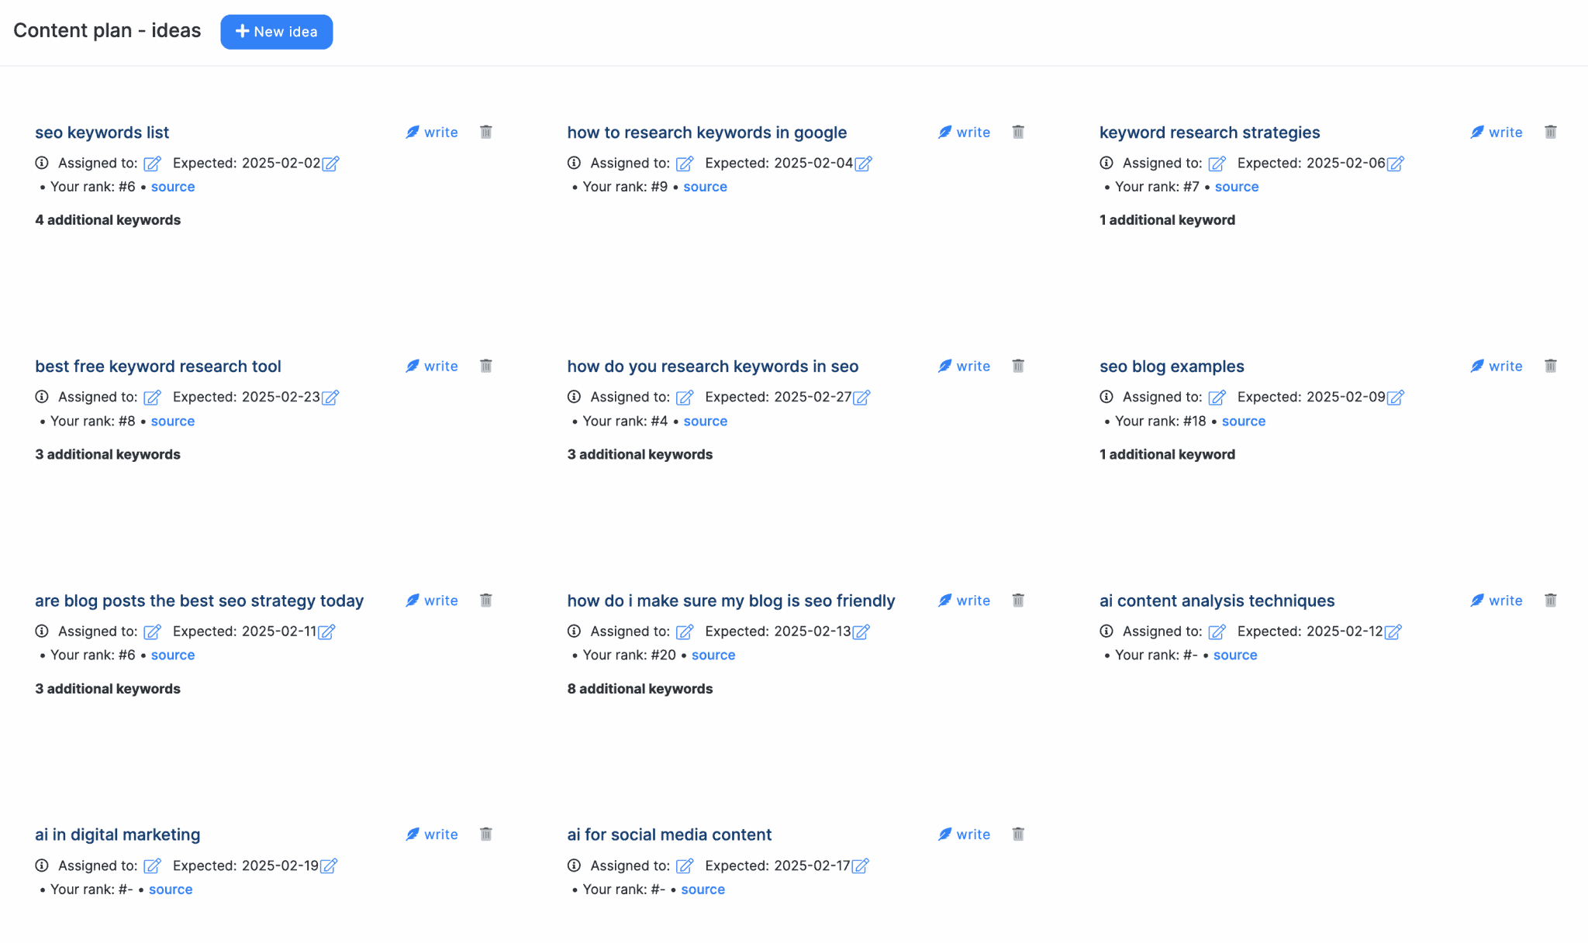Viewport: 1588px width, 943px height.
Task: Delete the 'ai content analysis techniques' idea
Action: [x=1551, y=600]
